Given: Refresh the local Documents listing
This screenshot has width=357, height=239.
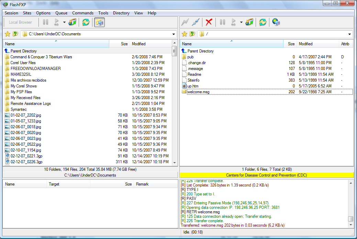Looking at the screenshot, I should coord(86,22).
